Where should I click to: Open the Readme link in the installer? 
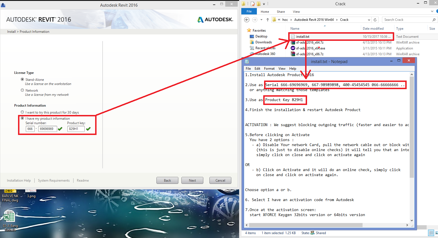tap(83, 181)
